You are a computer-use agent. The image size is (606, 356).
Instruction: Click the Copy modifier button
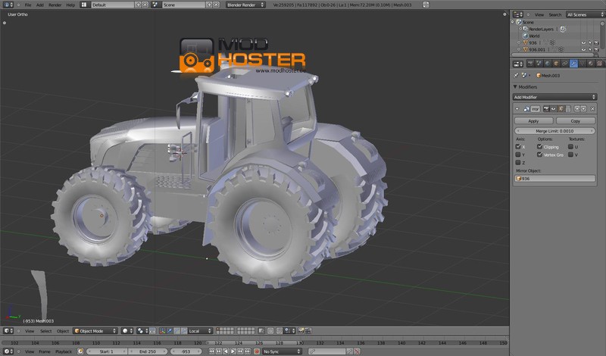coord(576,121)
